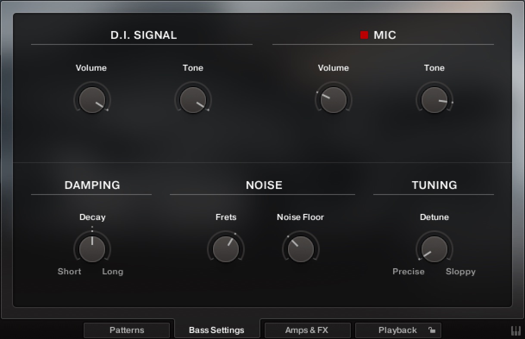Image resolution: width=525 pixels, height=339 pixels.
Task: Click the Damping Decay knob
Action: pyautogui.click(x=92, y=249)
